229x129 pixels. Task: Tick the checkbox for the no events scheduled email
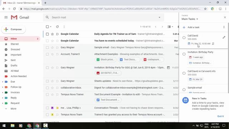47,41
